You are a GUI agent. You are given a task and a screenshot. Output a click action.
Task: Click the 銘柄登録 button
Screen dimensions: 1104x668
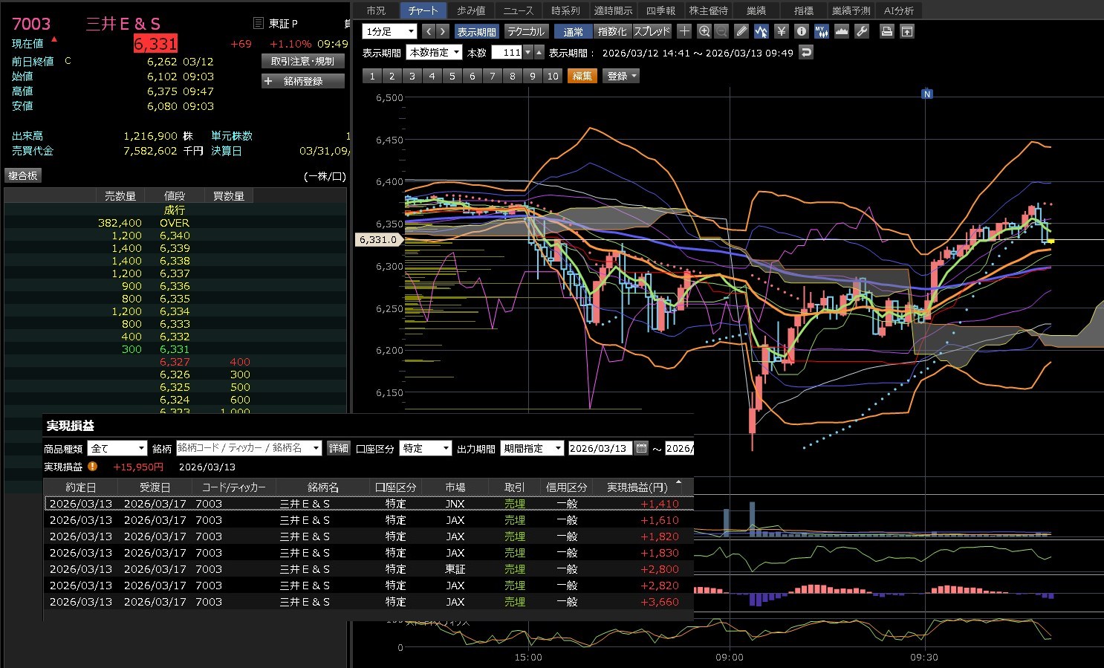coord(303,81)
